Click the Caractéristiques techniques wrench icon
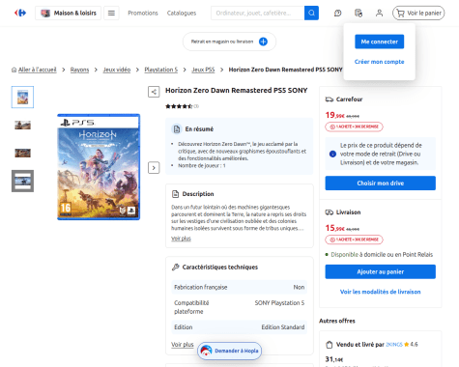Screen dimensions: 459x367 tap(175, 267)
